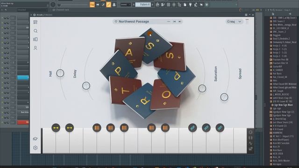The image size is (299, 168).
Task: Adjust the Spread slider knob
Action: 224,97
